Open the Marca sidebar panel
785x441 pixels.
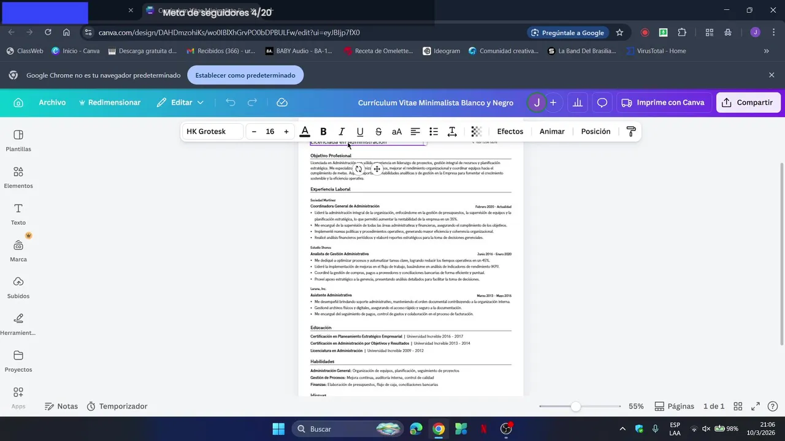[x=18, y=251]
